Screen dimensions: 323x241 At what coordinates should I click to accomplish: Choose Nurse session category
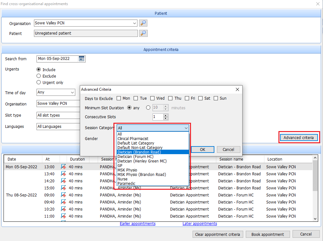pos(153,179)
